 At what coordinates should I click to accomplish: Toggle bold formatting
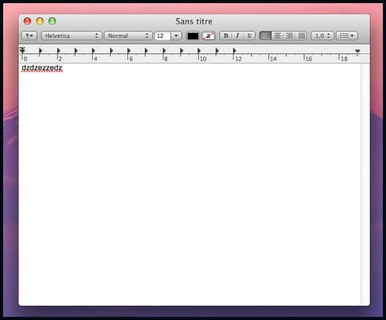226,36
